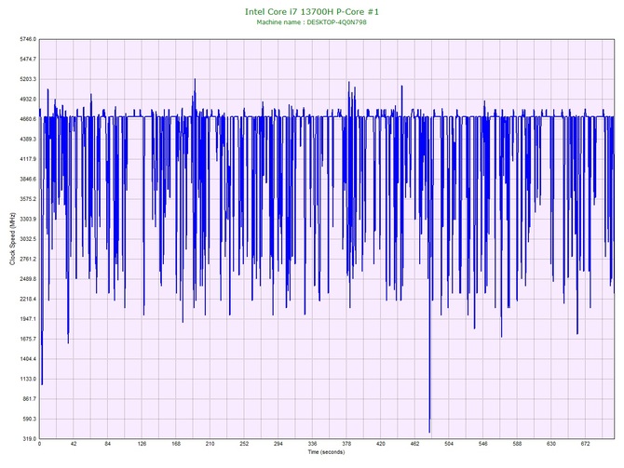Click the 2761.2 y-axis value
The width and height of the screenshot is (624, 468).
28,259
